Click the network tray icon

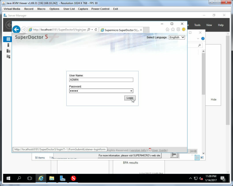[196, 178]
